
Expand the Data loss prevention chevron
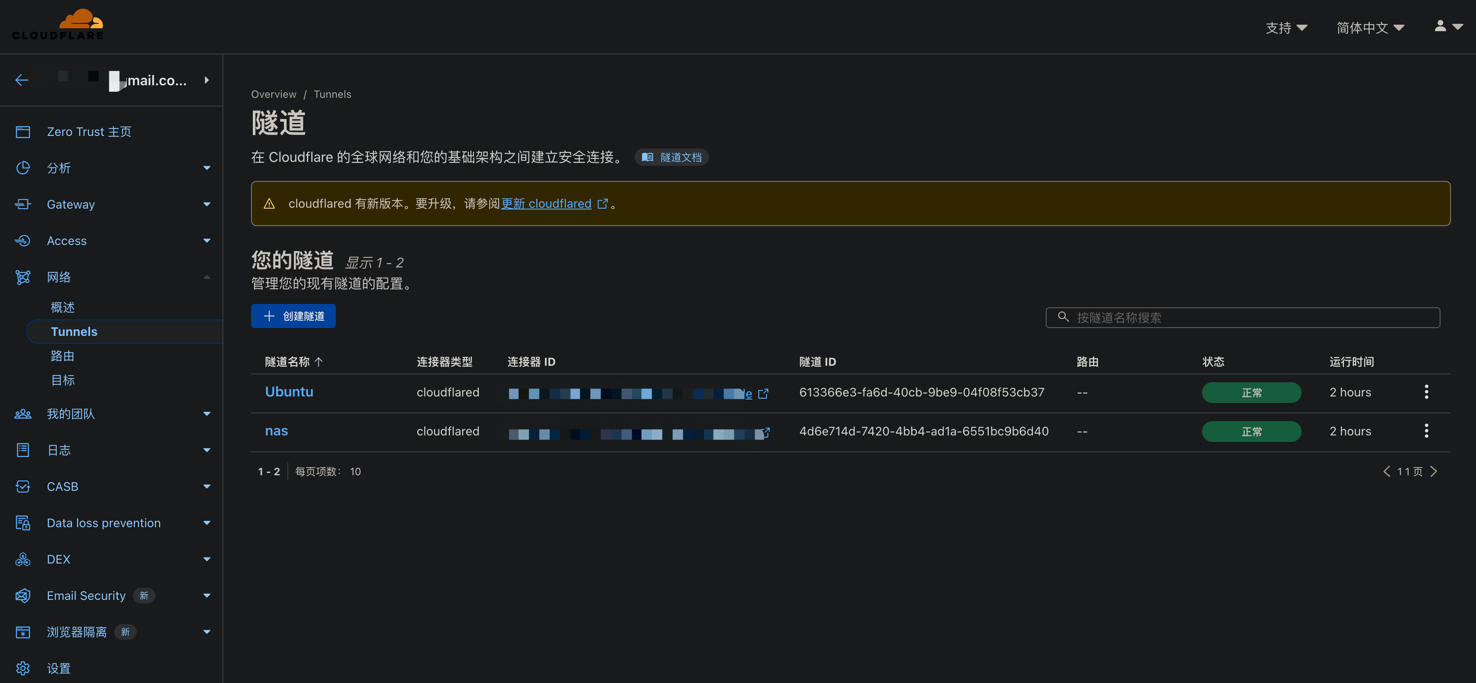point(207,522)
